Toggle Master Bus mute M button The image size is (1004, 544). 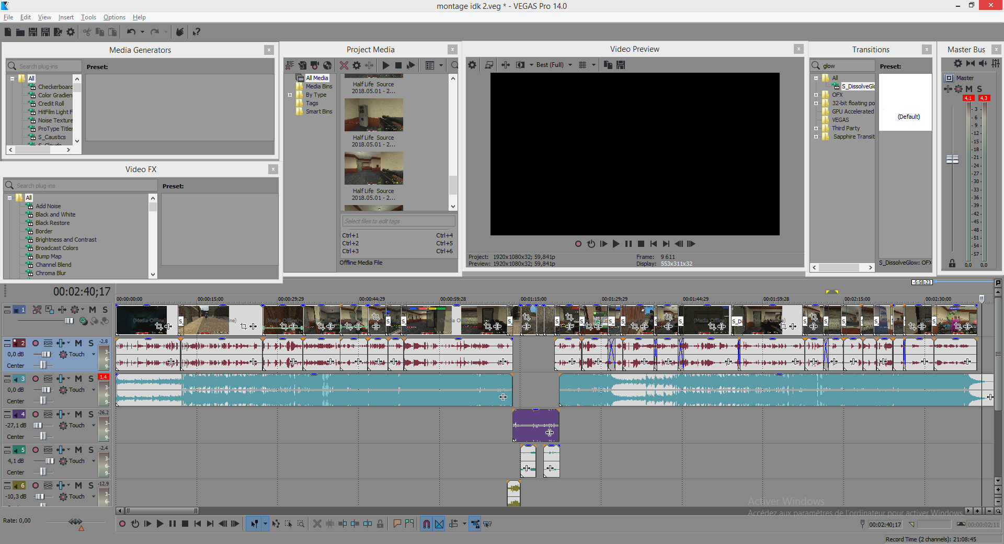(x=969, y=89)
